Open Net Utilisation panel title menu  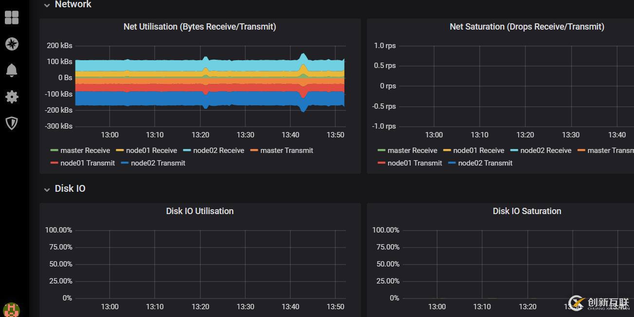[x=199, y=27]
